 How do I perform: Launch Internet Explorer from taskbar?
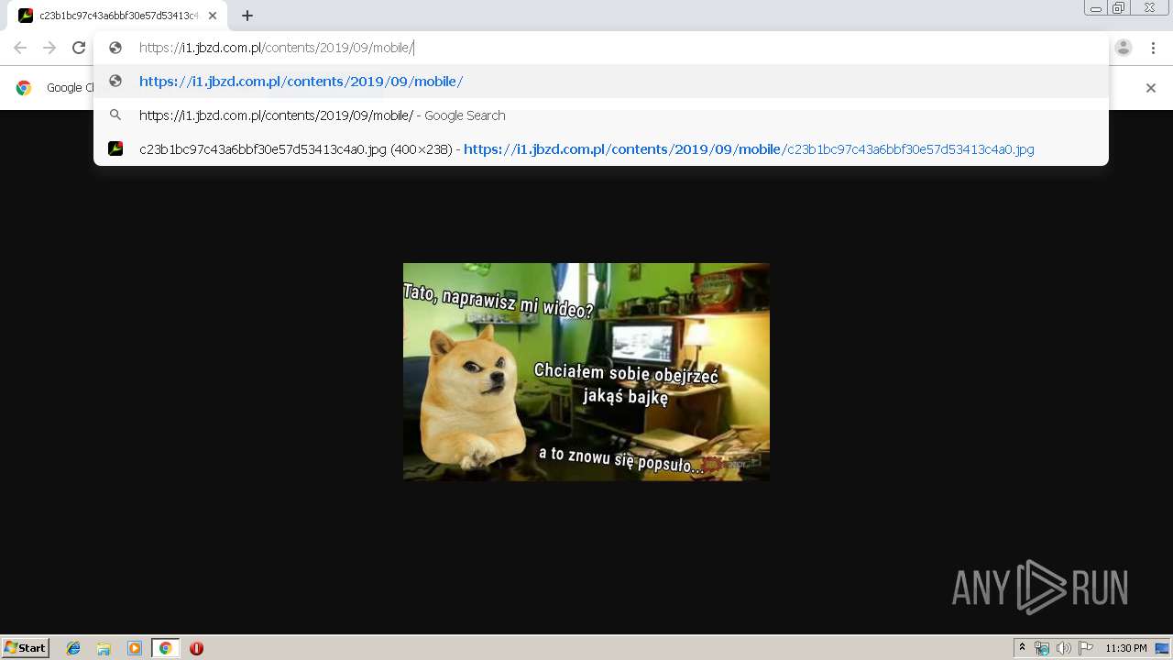[73, 648]
